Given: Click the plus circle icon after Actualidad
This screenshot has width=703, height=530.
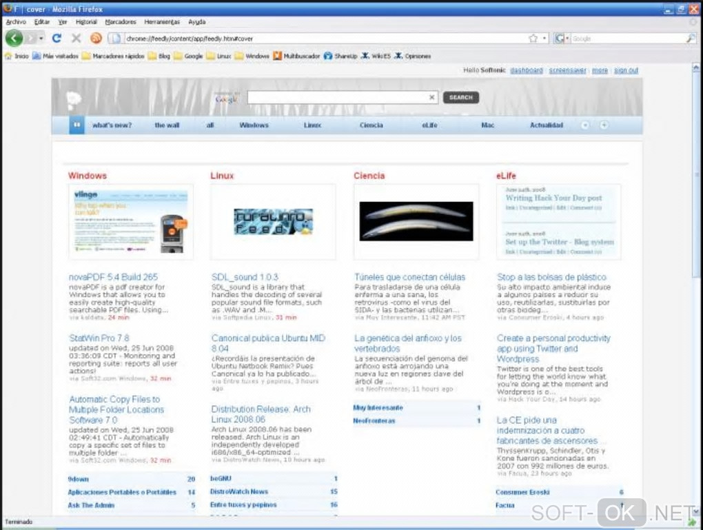Looking at the screenshot, I should [x=604, y=125].
